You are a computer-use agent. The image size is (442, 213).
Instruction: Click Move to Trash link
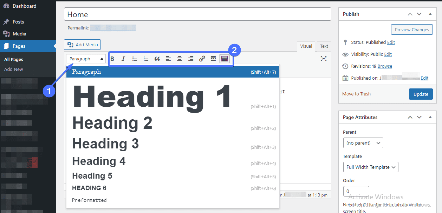(356, 94)
